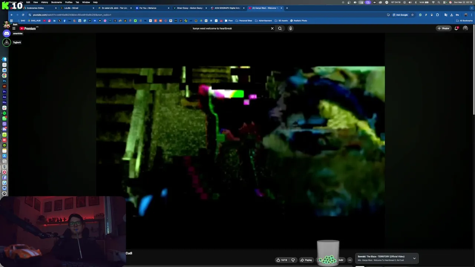Image resolution: width=475 pixels, height=267 pixels.
Task: Share the video via Paylaş
Action: tap(306, 260)
